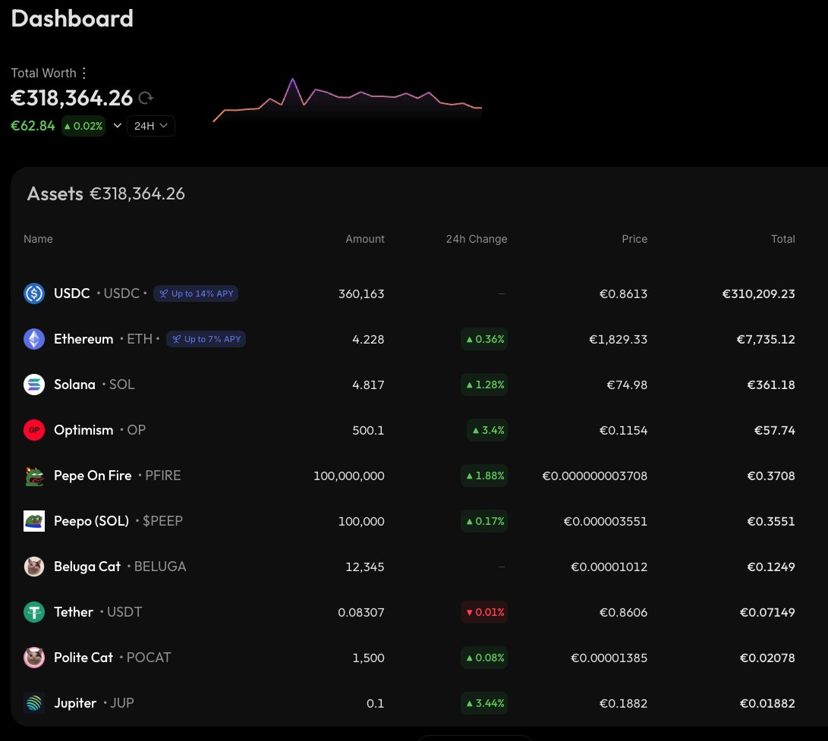The image size is (828, 741).
Task: Sort assets by the Total column header
Action: (x=782, y=239)
